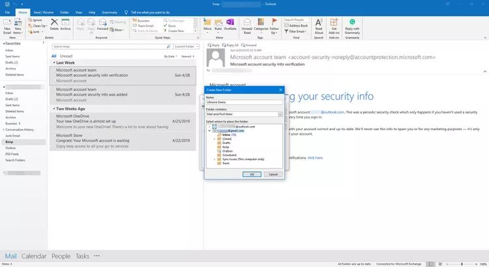Open the Grammarly ribbon tab

pos(110,12)
